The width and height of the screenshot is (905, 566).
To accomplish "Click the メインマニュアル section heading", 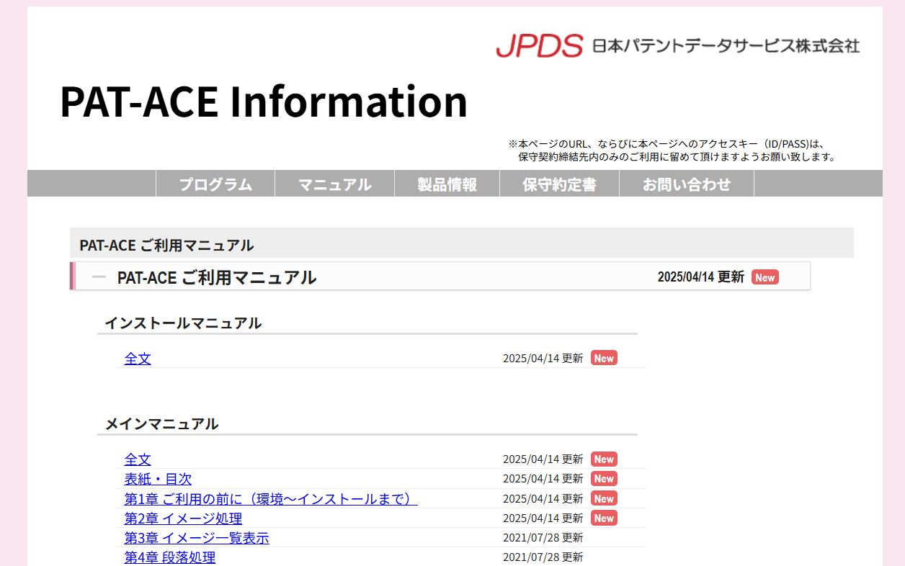I will [162, 423].
